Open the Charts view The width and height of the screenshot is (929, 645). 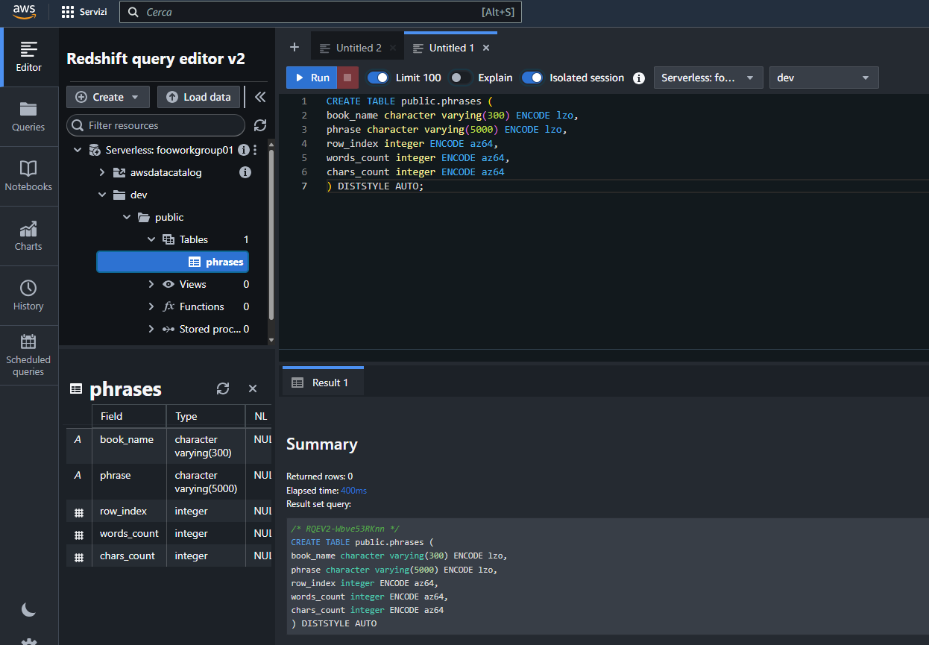(28, 236)
